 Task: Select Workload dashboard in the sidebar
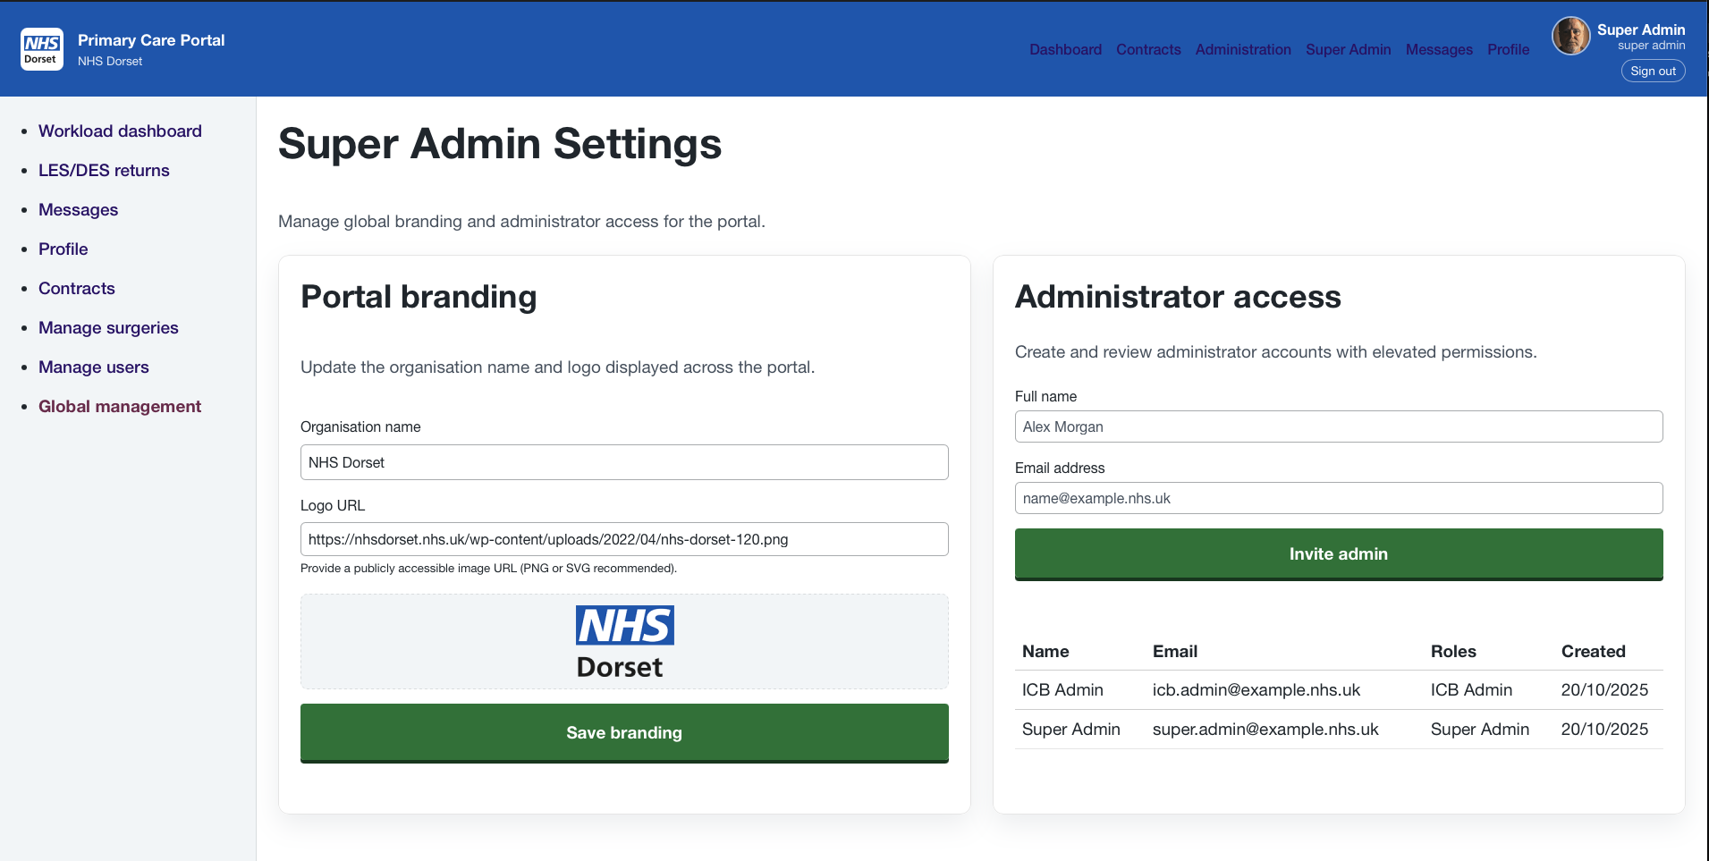pyautogui.click(x=120, y=131)
